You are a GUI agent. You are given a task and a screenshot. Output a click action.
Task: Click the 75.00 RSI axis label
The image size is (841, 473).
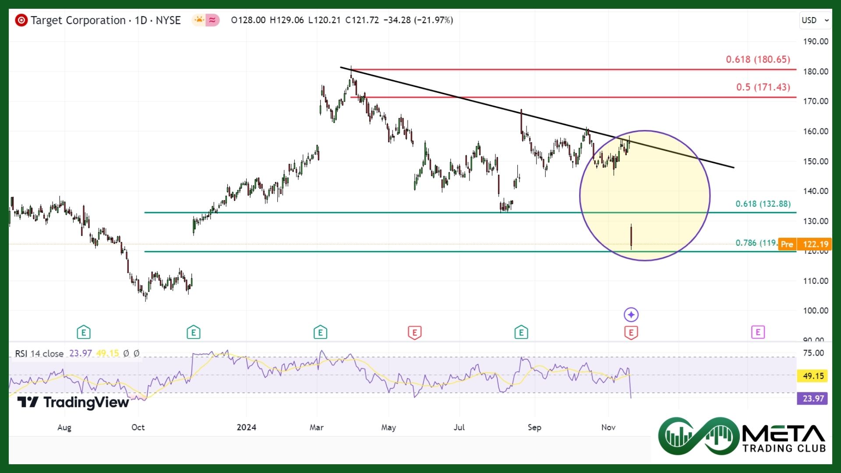[813, 353]
